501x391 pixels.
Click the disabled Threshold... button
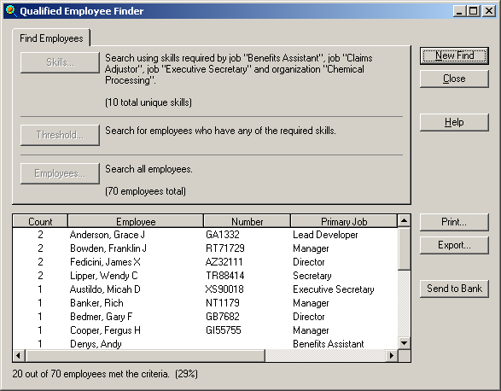click(x=60, y=135)
